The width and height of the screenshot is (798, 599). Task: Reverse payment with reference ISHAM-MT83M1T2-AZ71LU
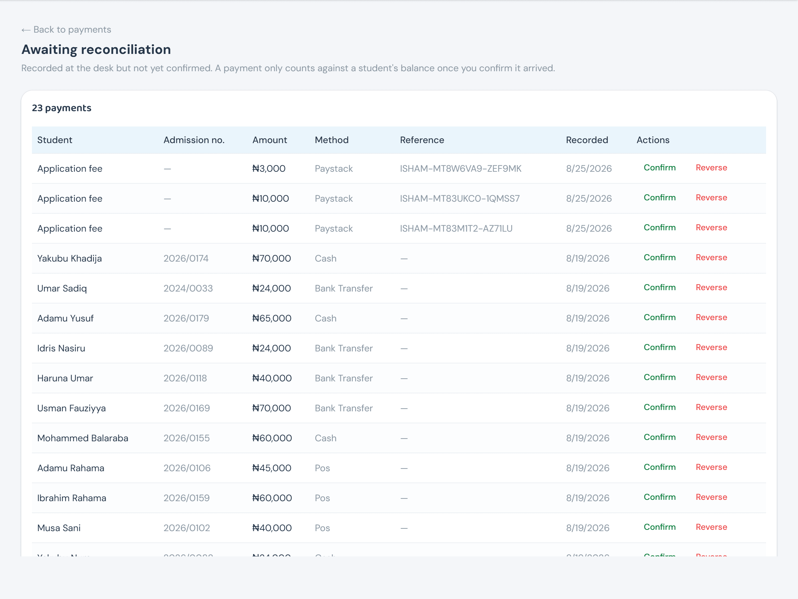pyautogui.click(x=712, y=228)
